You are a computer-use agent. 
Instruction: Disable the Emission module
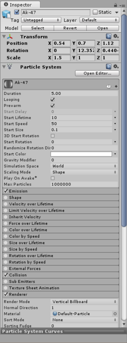tap(6, 191)
